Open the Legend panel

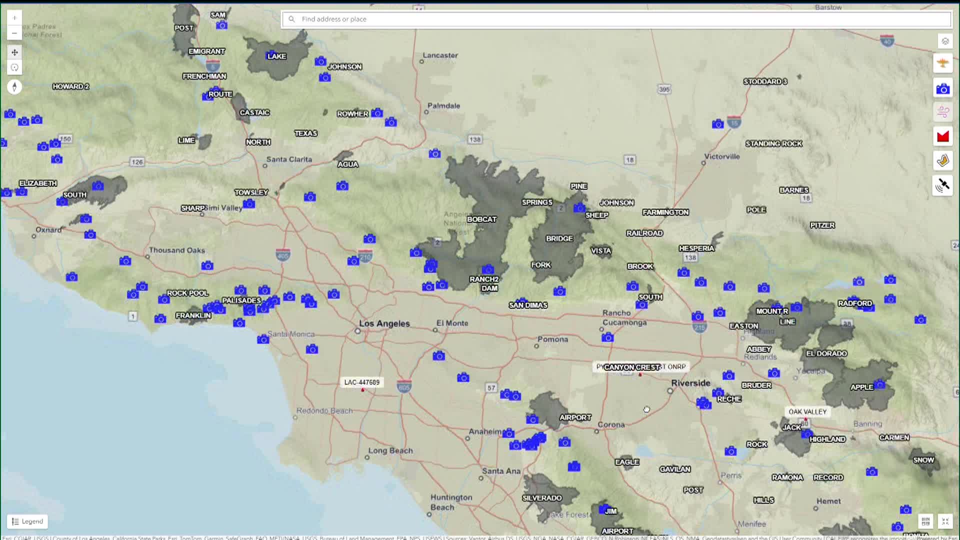click(x=28, y=521)
